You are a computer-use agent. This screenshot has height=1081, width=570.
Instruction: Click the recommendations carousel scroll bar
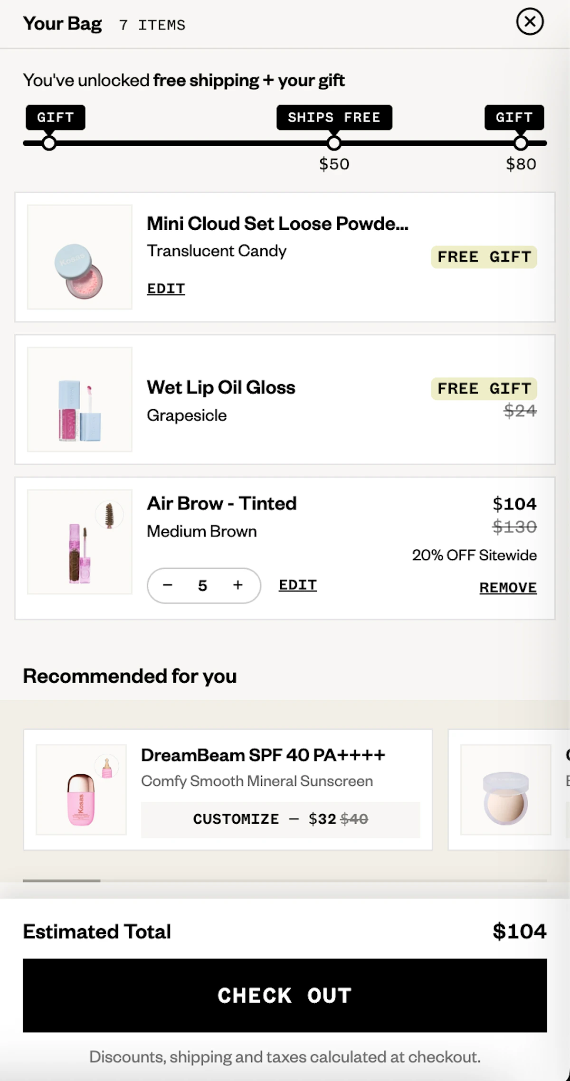click(x=285, y=881)
